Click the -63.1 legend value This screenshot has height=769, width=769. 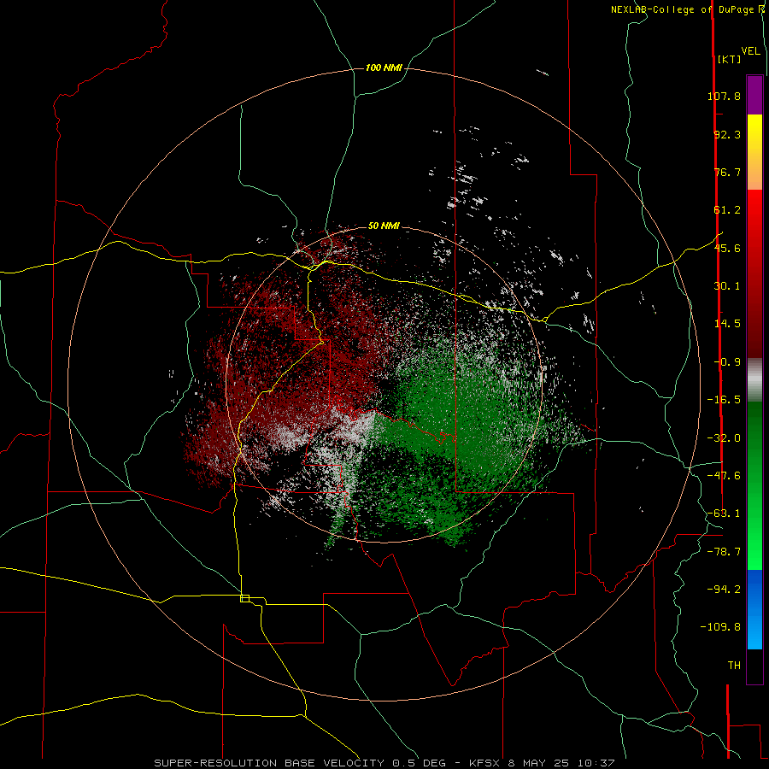(724, 514)
